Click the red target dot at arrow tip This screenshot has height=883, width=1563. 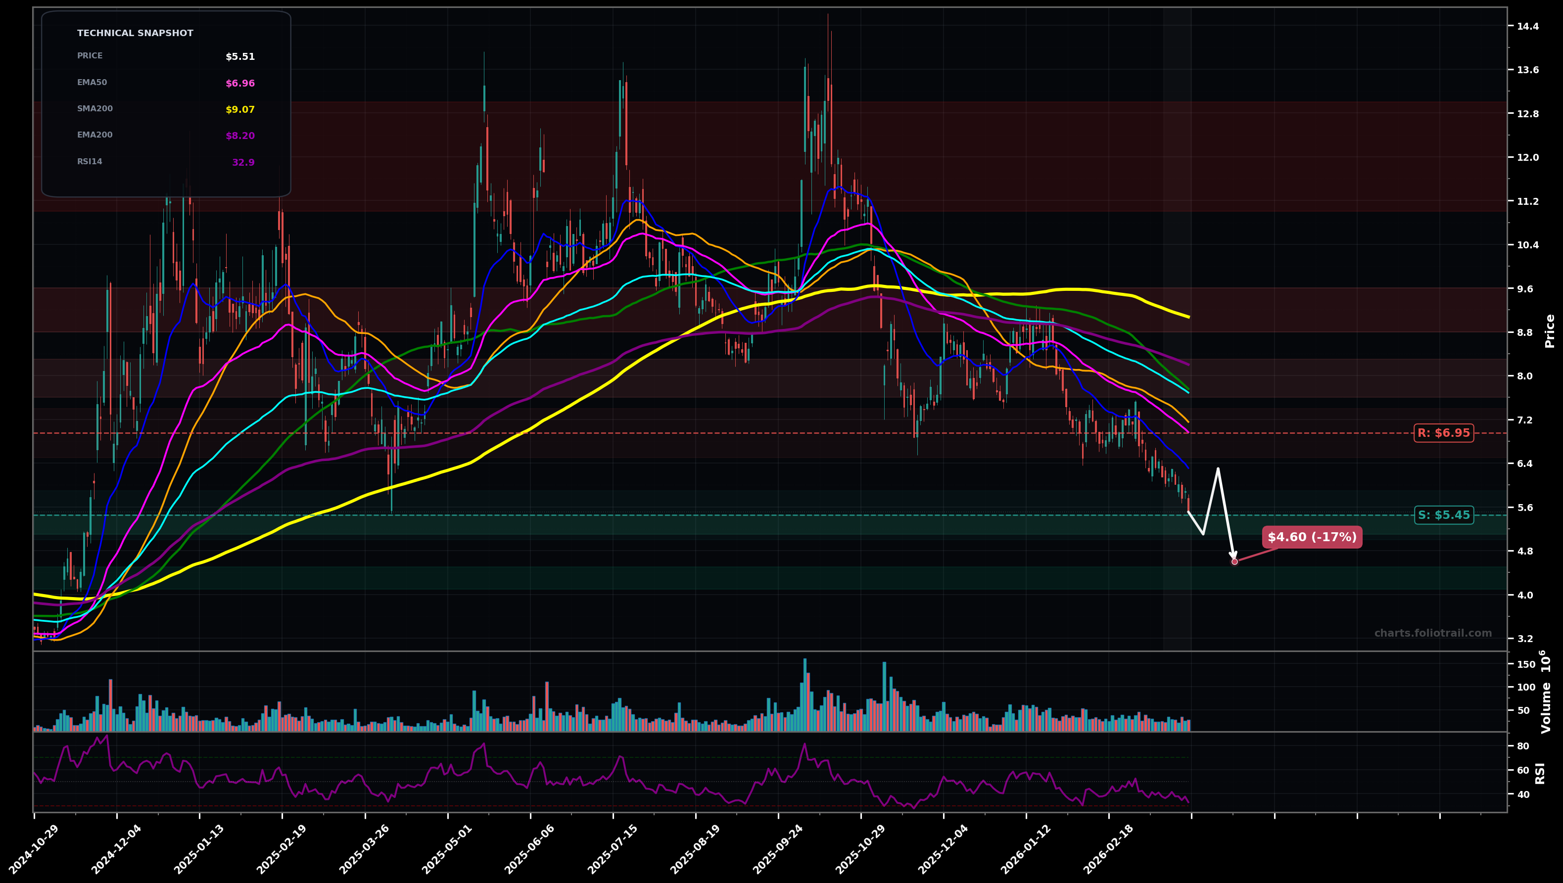pyautogui.click(x=1235, y=561)
